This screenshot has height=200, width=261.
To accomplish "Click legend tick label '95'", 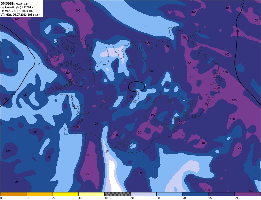I will pyautogui.click(x=210, y=198).
